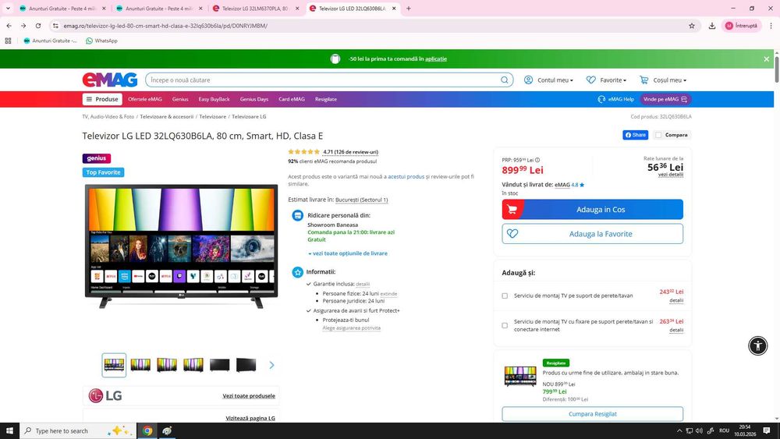Tick the Compara checkbox
780x439 pixels.
click(x=658, y=135)
